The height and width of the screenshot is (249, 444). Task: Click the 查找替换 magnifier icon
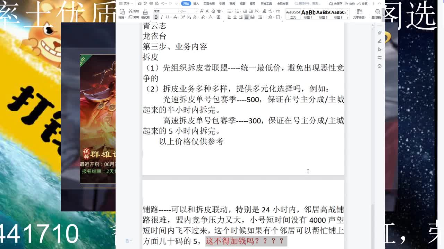pos(378,11)
